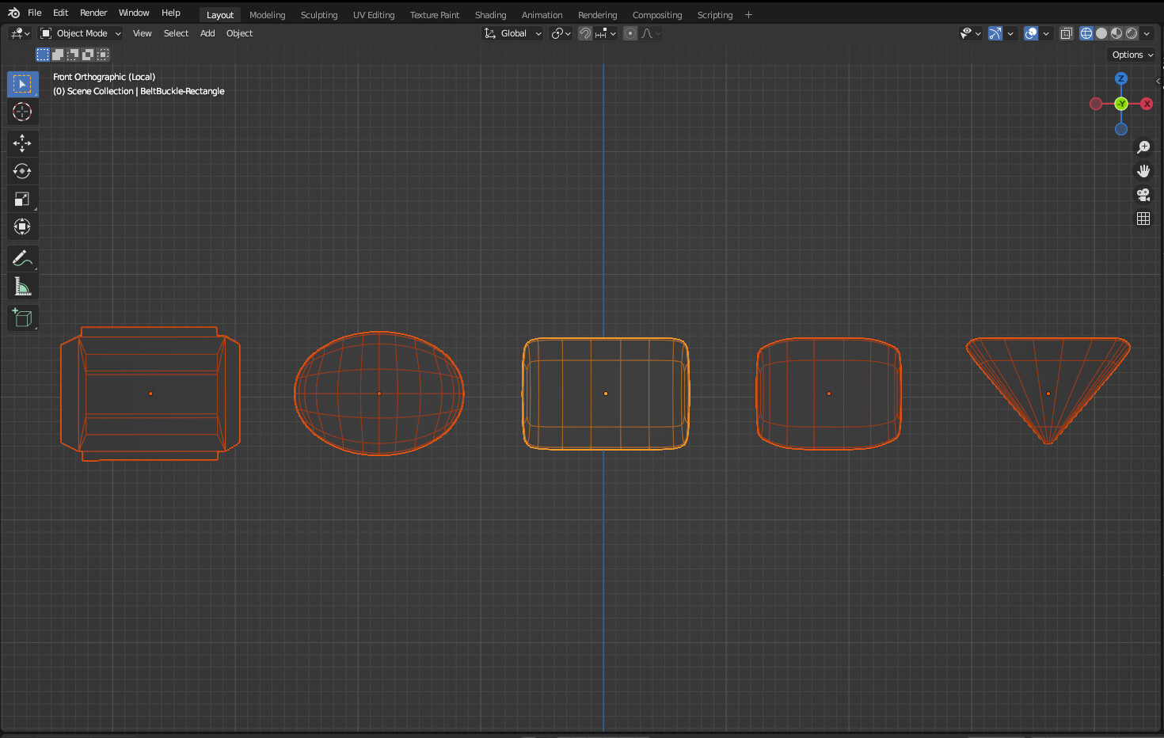This screenshot has height=738, width=1164.
Task: Open the Object Mode dropdown
Action: (x=81, y=33)
